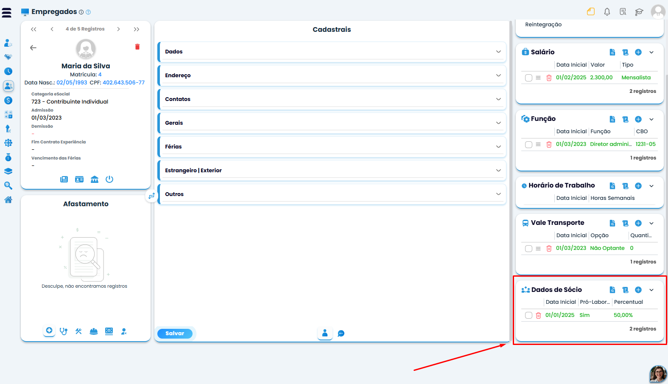Click the dollar sign sidebar icon
668x384 pixels.
[x=8, y=101]
